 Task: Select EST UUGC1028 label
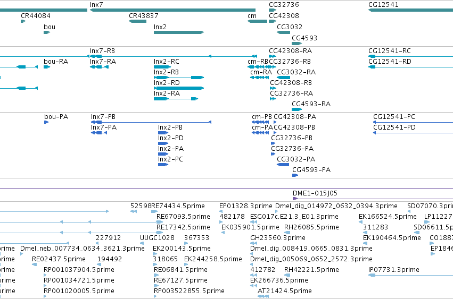coord(157,238)
